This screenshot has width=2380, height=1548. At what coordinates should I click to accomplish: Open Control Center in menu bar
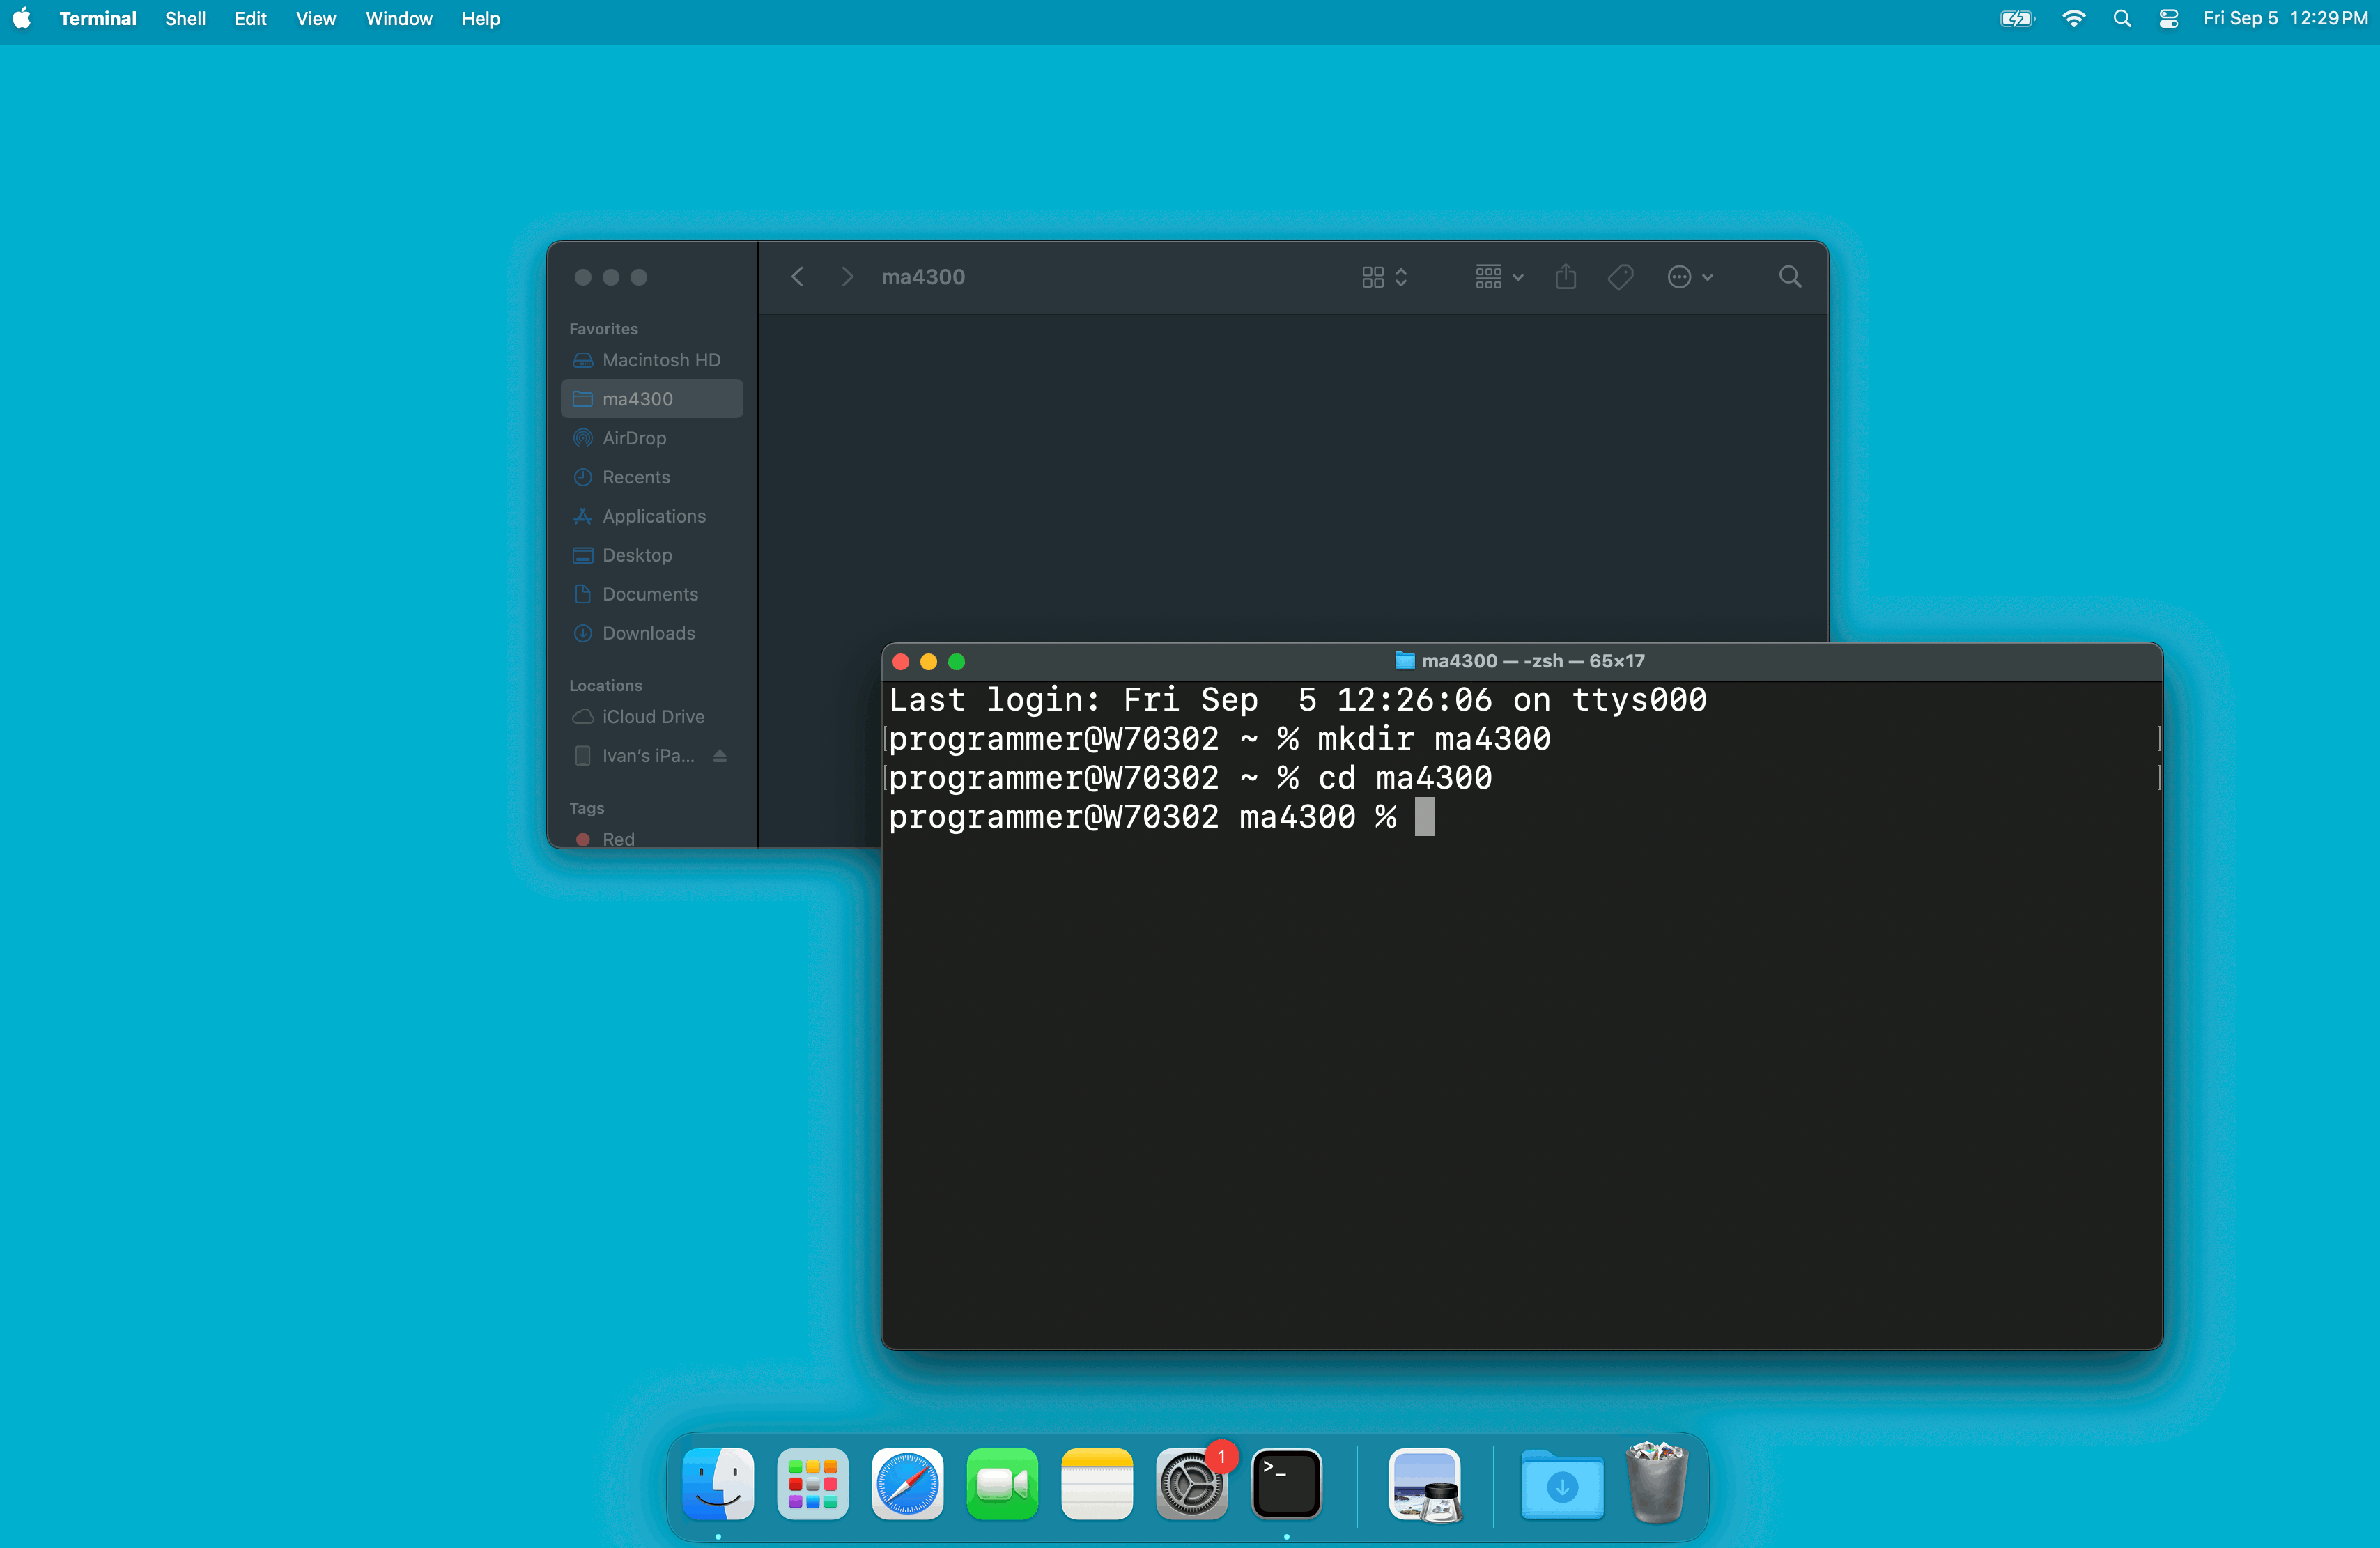[x=2168, y=18]
